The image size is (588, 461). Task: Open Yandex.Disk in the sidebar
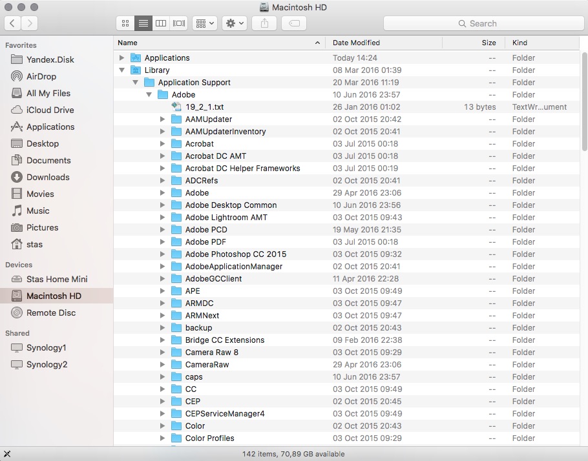(x=57, y=59)
